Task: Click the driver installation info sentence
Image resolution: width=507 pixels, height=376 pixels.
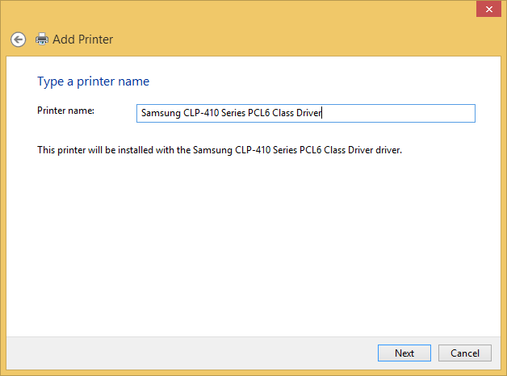Action: [220, 150]
